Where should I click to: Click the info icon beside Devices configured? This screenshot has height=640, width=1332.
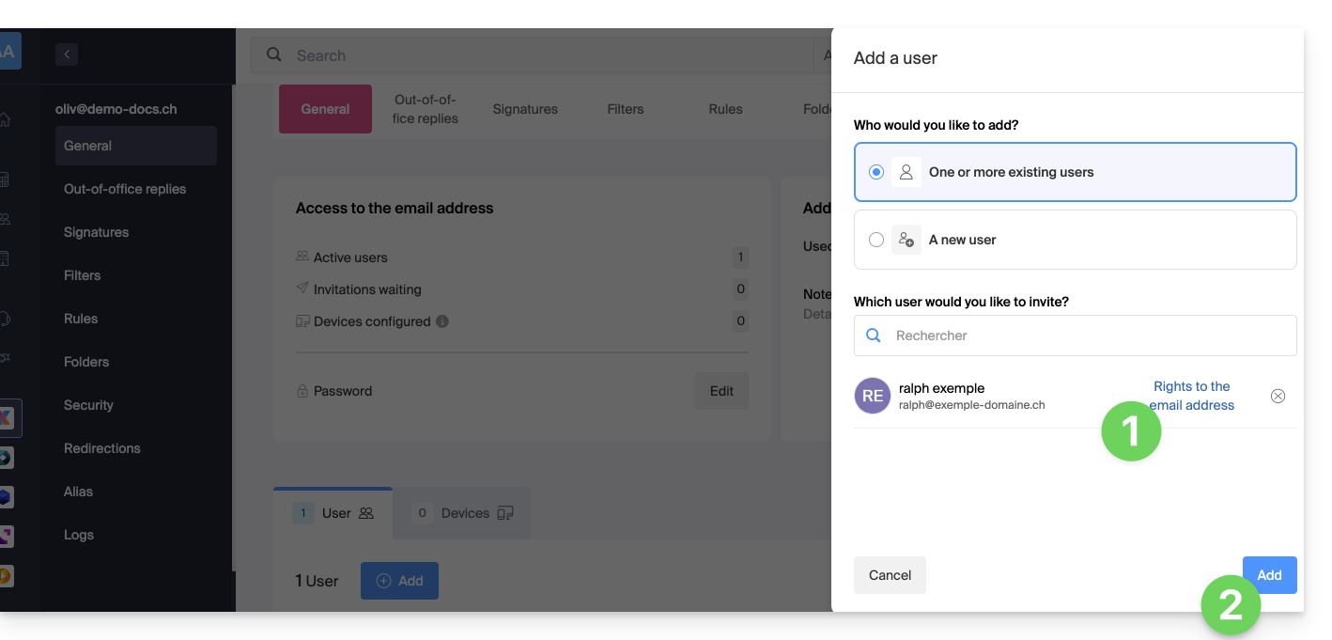pyautogui.click(x=442, y=321)
